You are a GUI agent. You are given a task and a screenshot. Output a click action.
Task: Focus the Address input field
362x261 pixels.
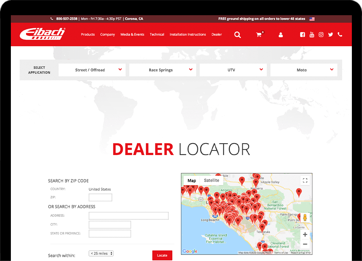[x=129, y=215]
